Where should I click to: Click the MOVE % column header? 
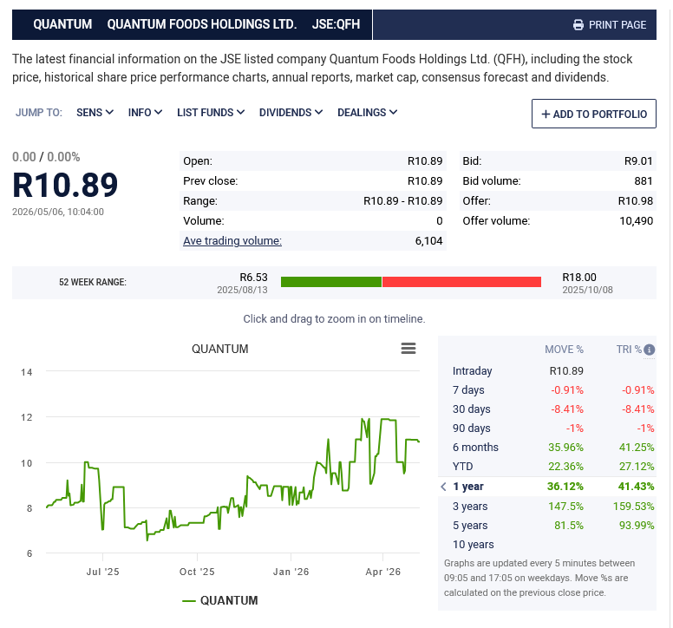(564, 350)
